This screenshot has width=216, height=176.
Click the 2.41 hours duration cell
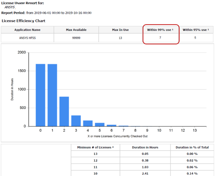click(145, 173)
